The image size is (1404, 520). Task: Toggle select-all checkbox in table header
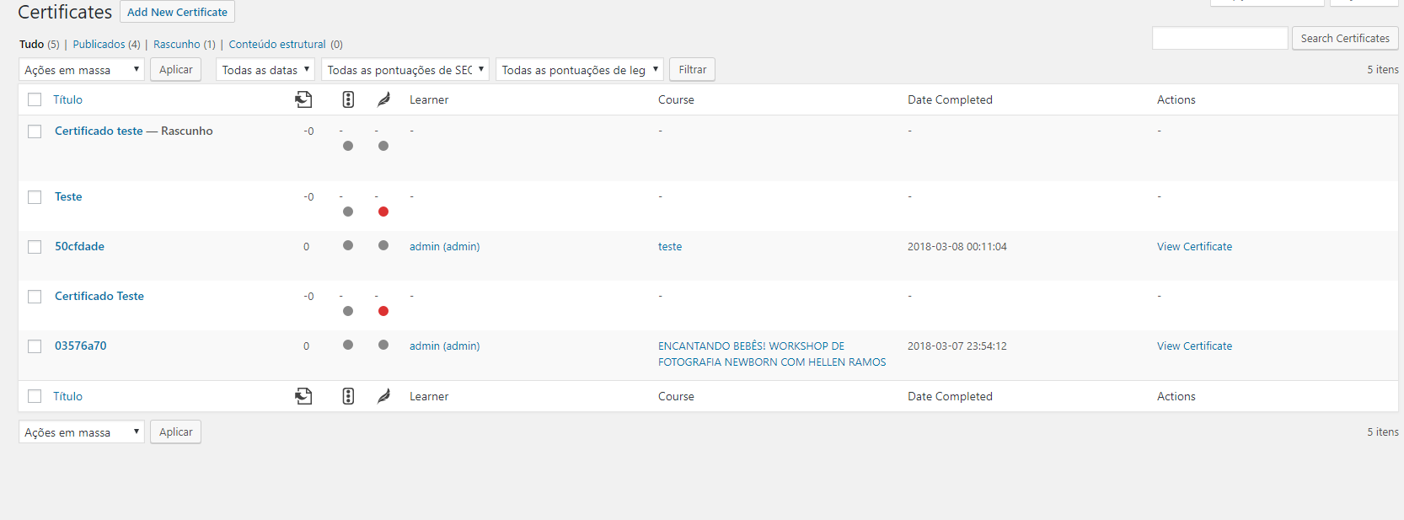(x=35, y=99)
